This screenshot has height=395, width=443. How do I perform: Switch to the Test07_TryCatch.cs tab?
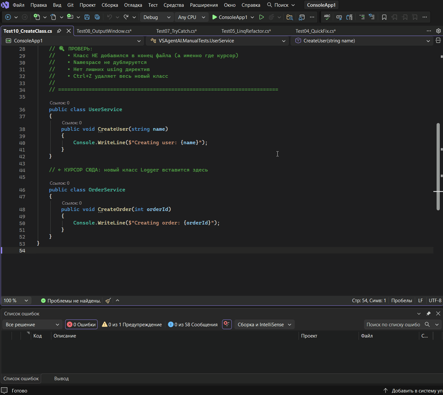(x=176, y=31)
